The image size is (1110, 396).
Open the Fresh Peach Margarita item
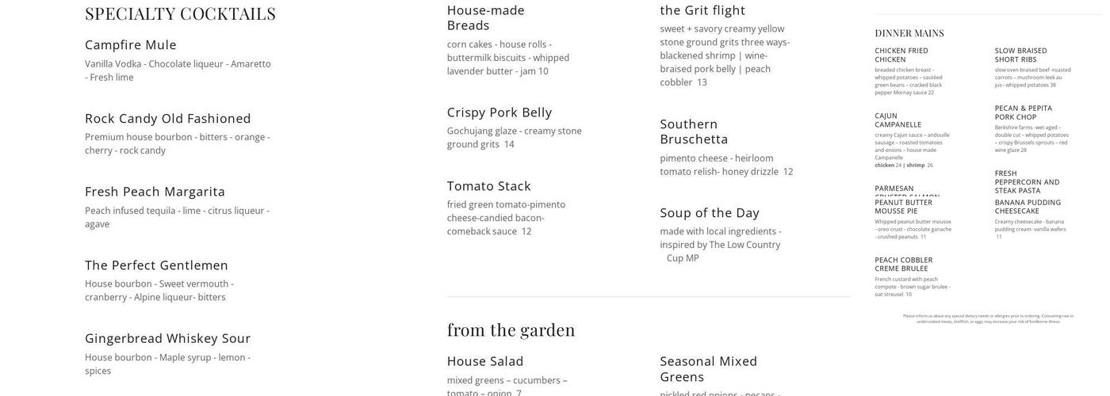click(155, 191)
